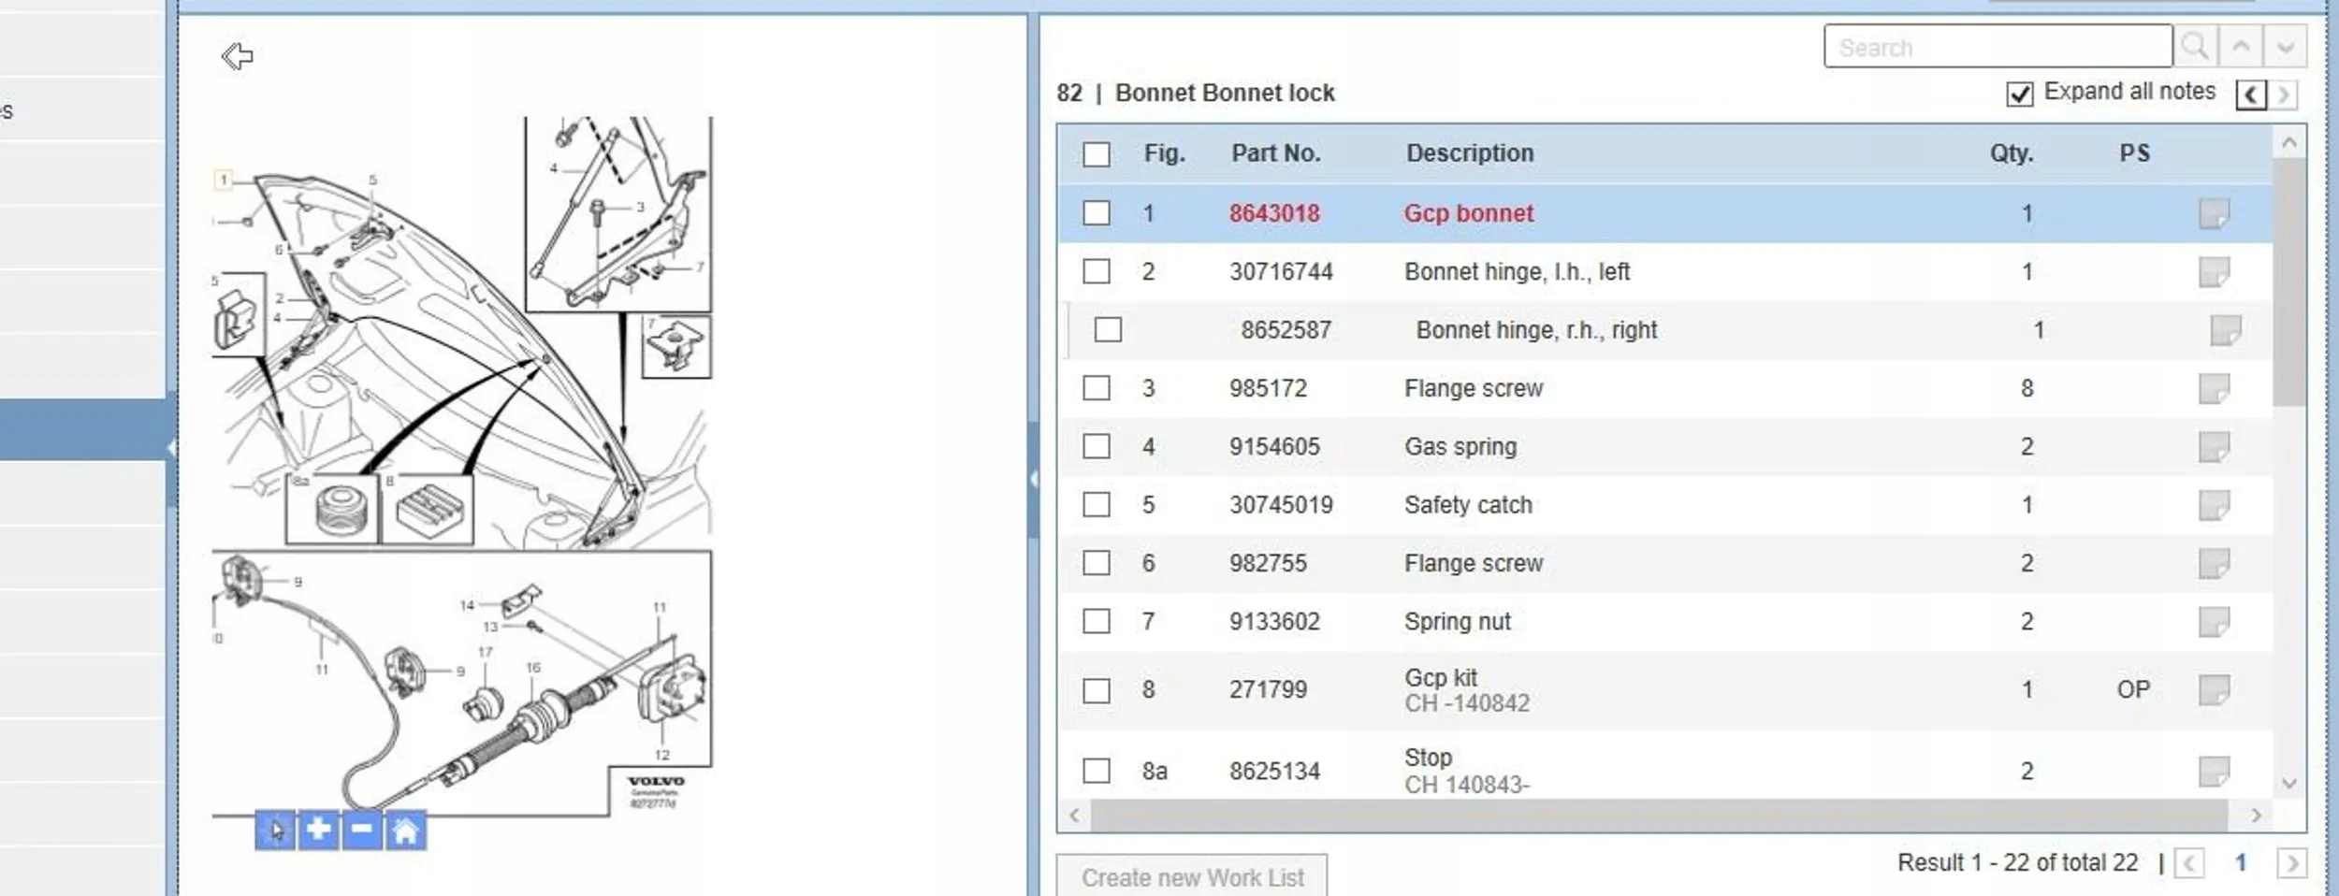Click callout 1 on the bonnet diagram
The image size is (2339, 896).
(224, 179)
